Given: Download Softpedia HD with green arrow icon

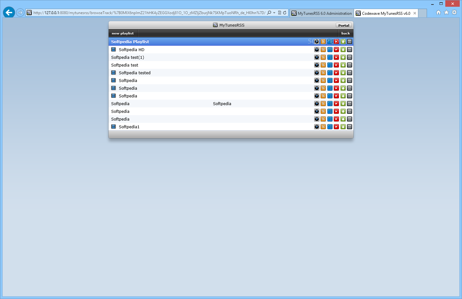Looking at the screenshot, I should coord(343,50).
